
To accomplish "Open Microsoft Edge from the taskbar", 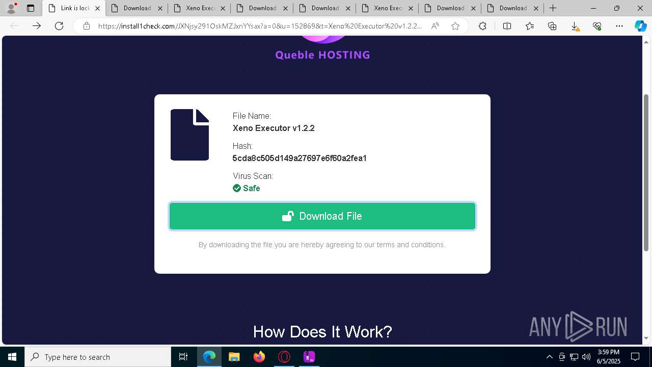I will 209,357.
